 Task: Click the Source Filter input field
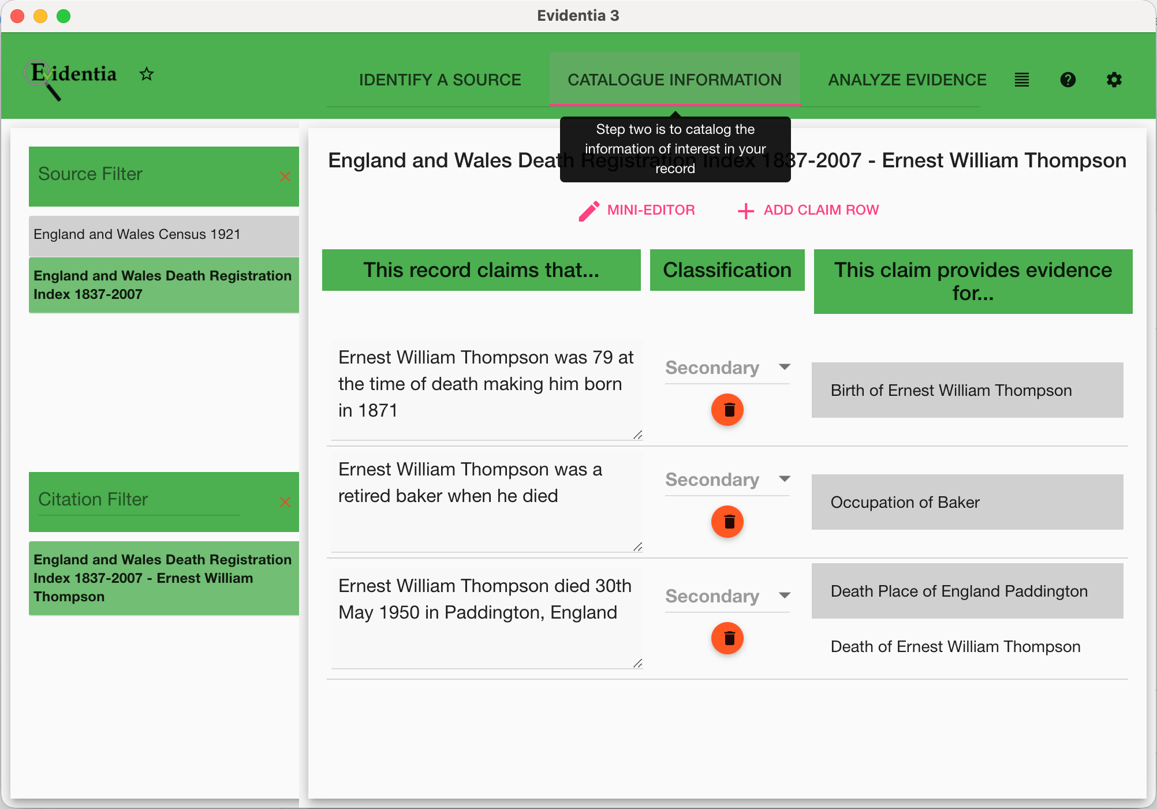click(139, 174)
